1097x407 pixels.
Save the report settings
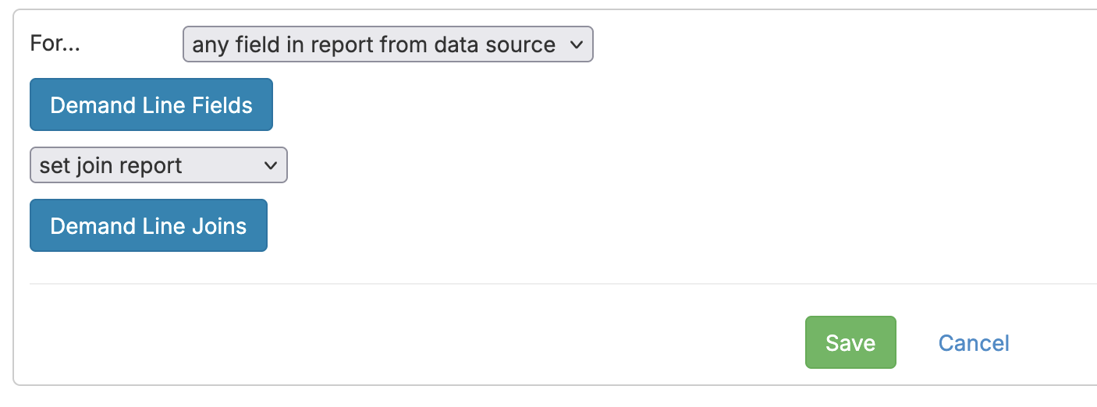pos(850,343)
